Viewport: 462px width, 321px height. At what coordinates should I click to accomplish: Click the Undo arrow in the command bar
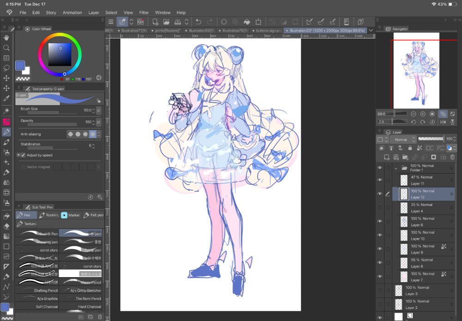(x=198, y=22)
